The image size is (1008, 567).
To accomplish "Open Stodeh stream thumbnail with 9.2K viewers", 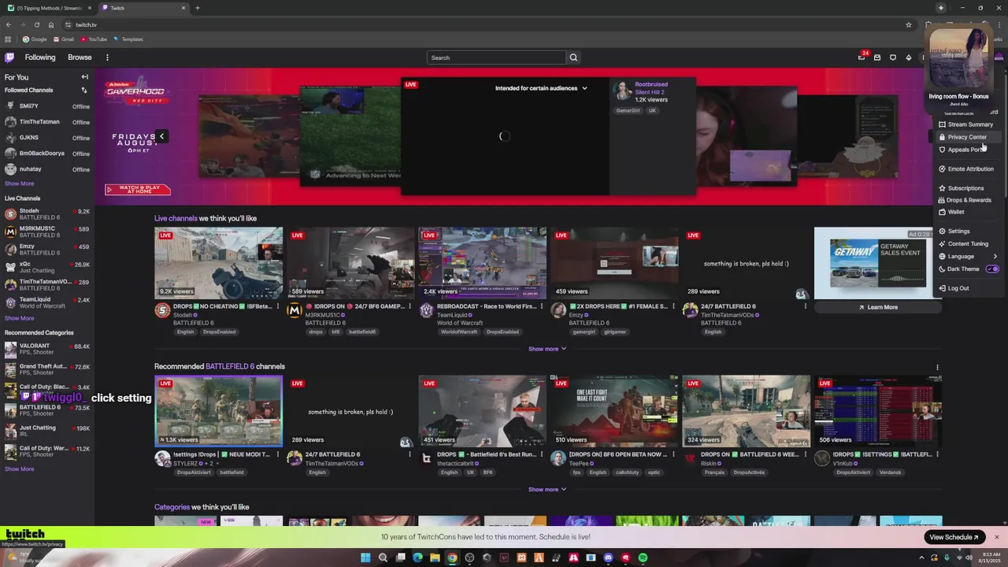I will (218, 263).
